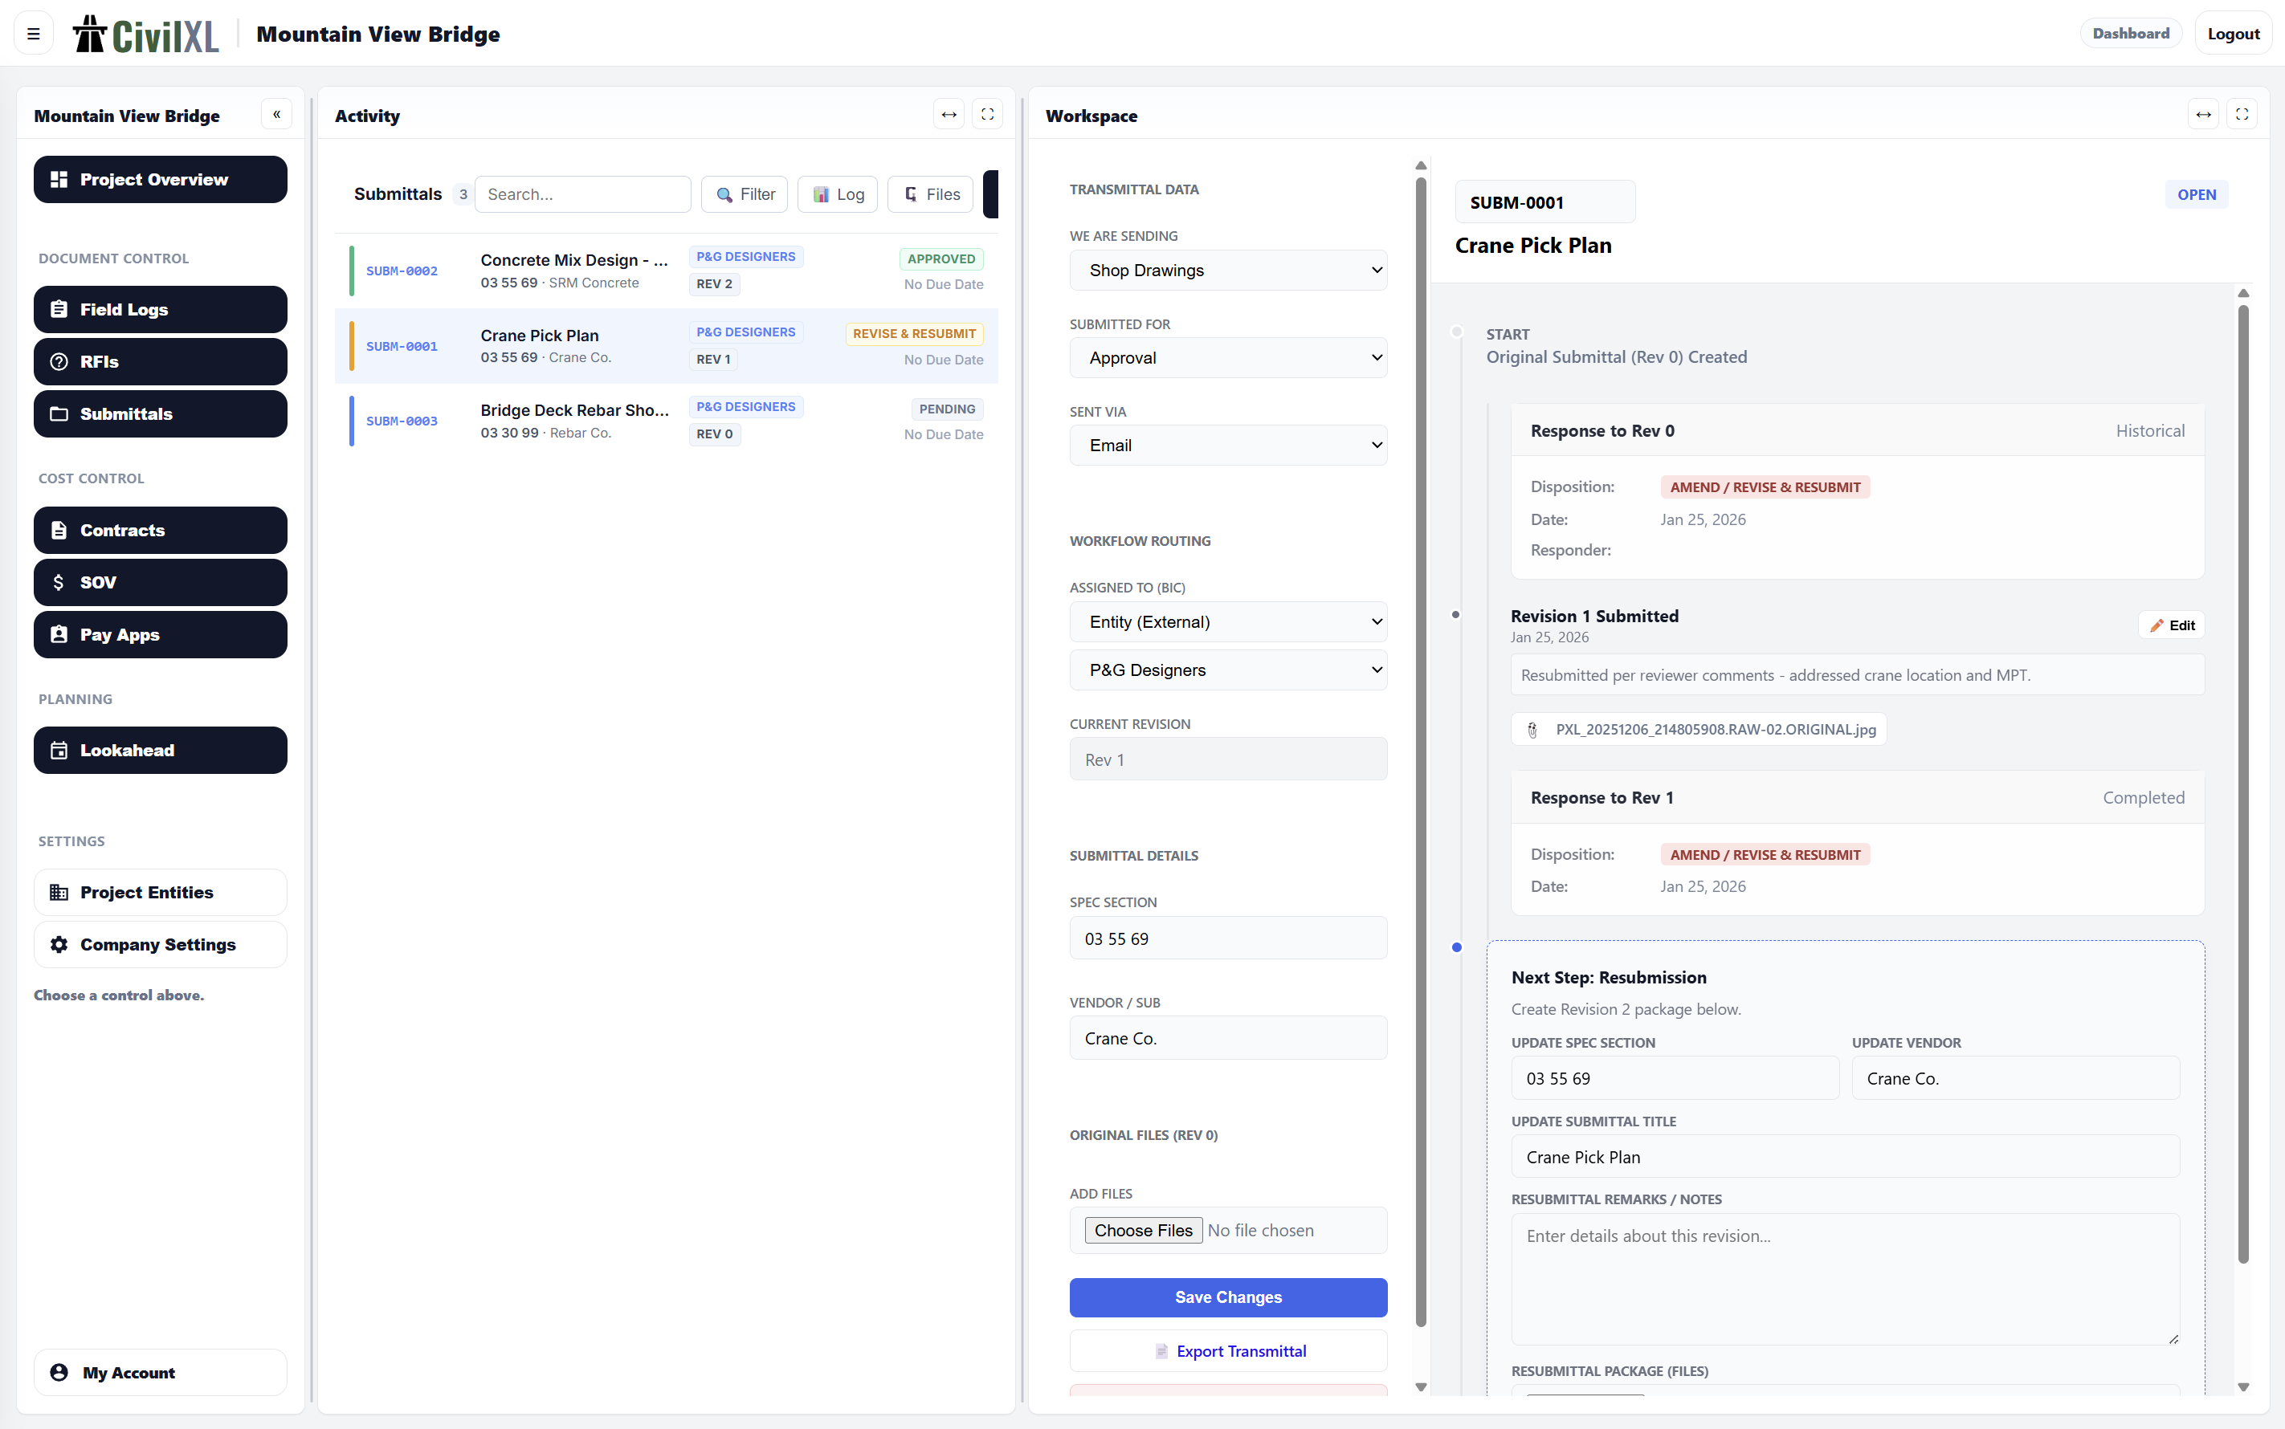Change the P&G Designers assignee dropdown

1227,670
